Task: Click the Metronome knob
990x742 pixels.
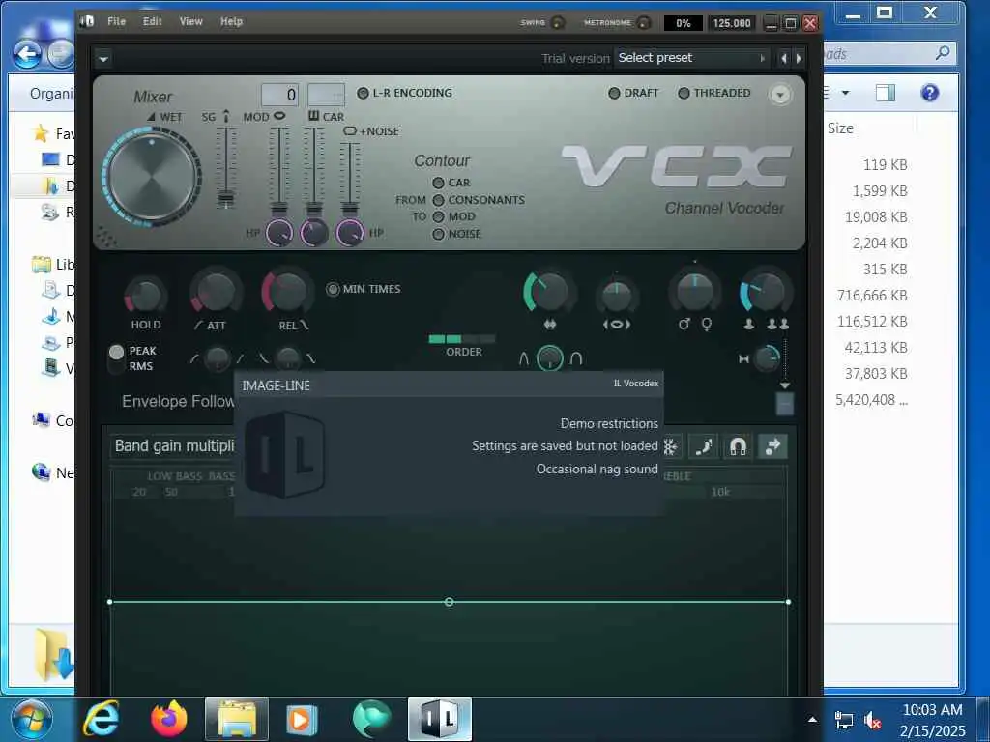Action: point(643,23)
